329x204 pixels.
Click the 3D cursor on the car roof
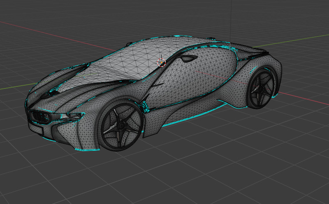pyautogui.click(x=161, y=62)
